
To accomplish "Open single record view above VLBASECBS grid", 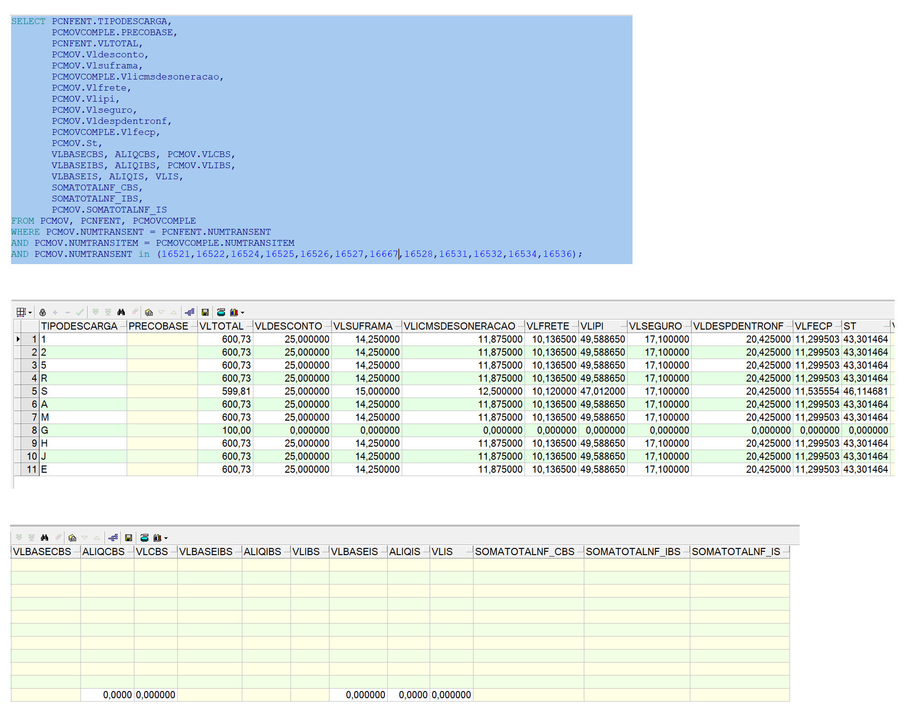I will (72, 538).
